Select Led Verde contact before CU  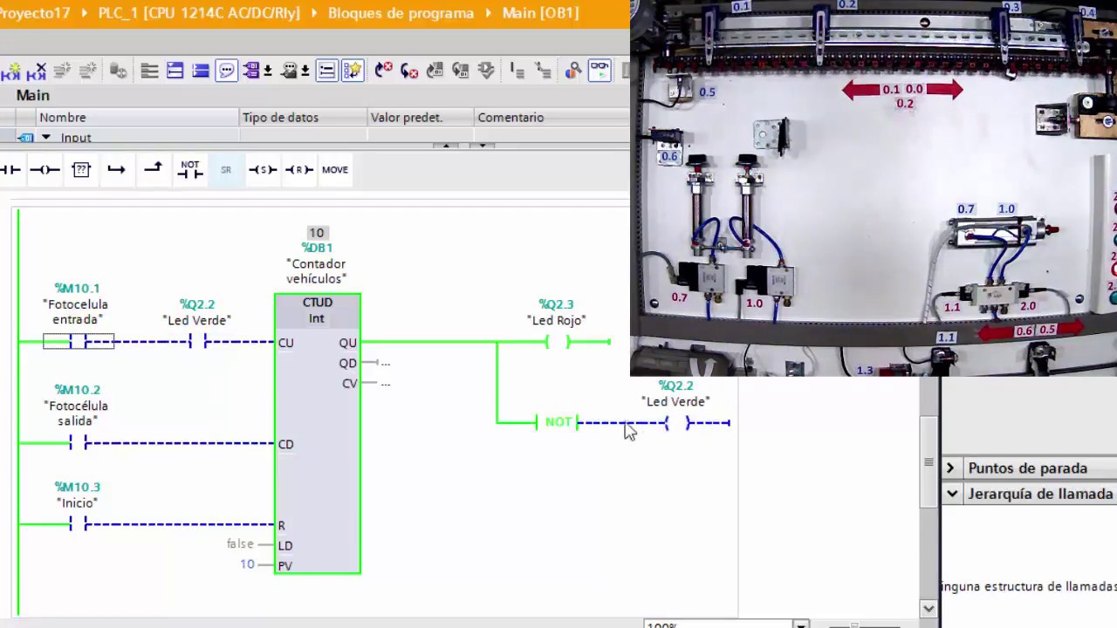197,342
